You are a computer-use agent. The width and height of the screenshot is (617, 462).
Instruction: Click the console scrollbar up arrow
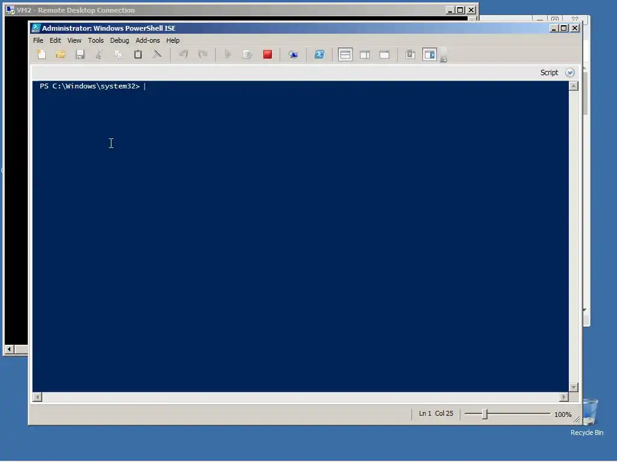coord(574,86)
